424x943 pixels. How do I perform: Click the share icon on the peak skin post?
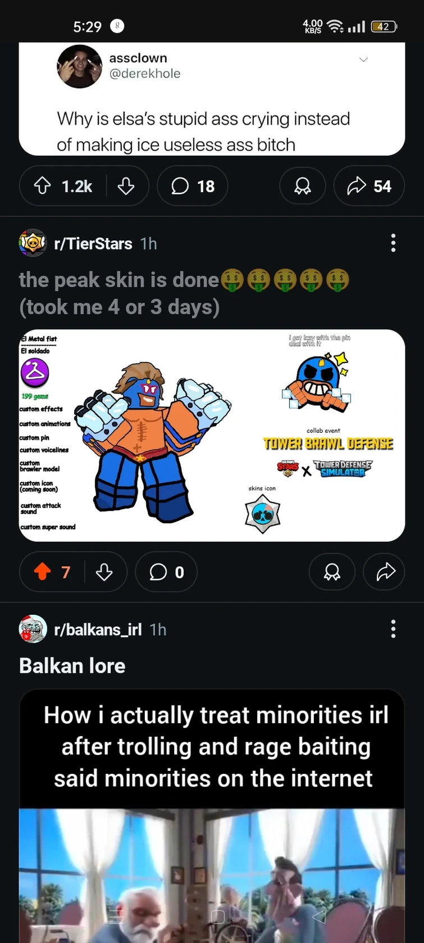(384, 572)
